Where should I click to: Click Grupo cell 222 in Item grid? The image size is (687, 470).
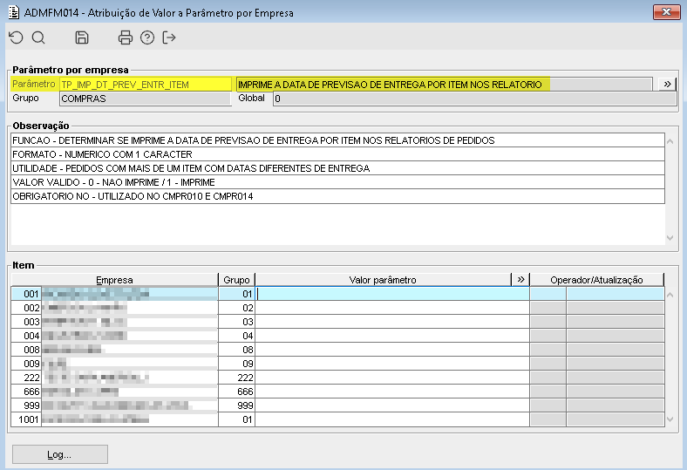click(x=236, y=378)
